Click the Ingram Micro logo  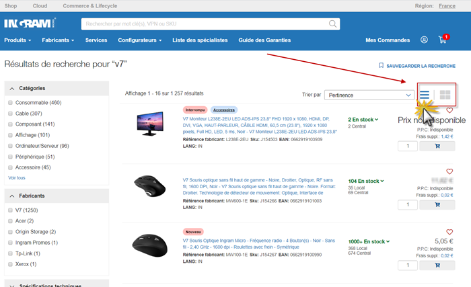pyautogui.click(x=30, y=23)
